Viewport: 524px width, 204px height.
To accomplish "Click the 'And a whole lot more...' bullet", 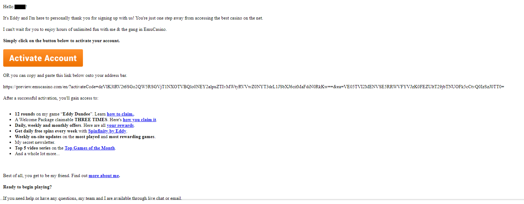I will point(37,154).
